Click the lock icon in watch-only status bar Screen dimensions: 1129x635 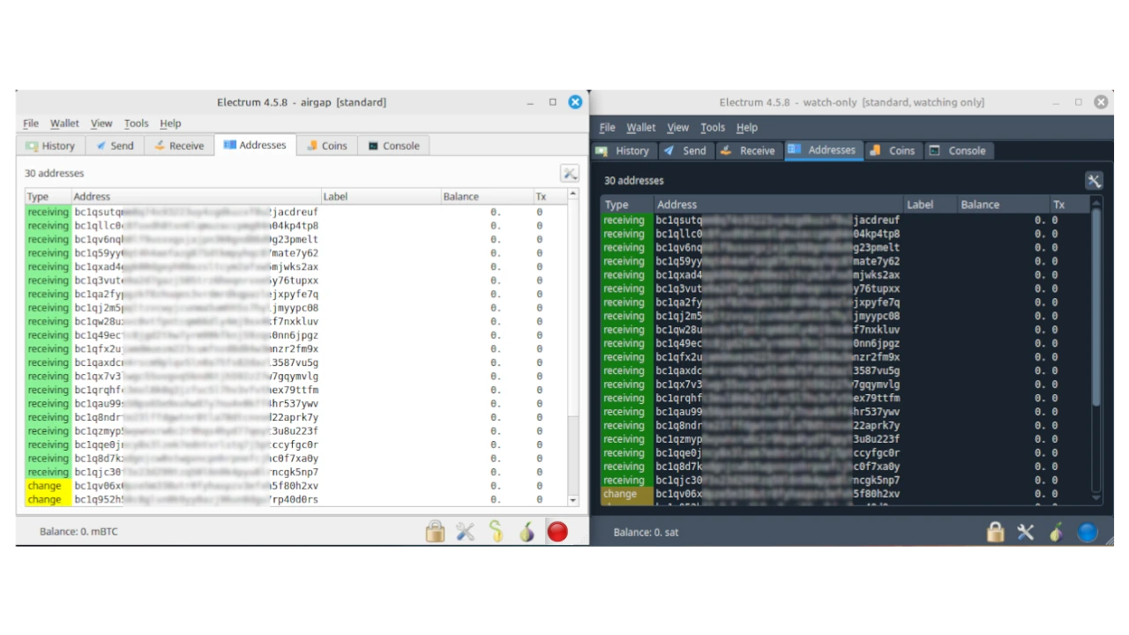(x=995, y=532)
